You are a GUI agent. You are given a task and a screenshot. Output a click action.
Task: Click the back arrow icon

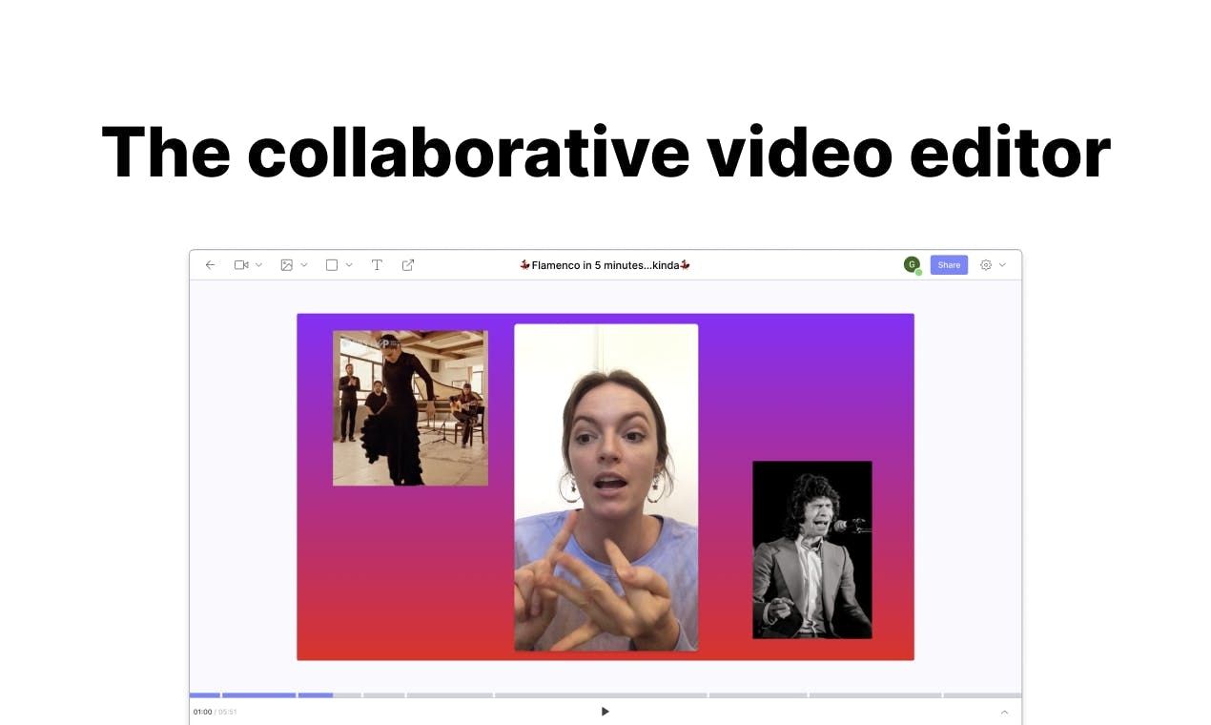(x=211, y=265)
